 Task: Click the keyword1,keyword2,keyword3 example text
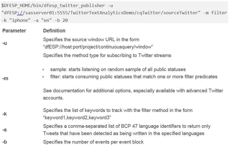(77, 117)
